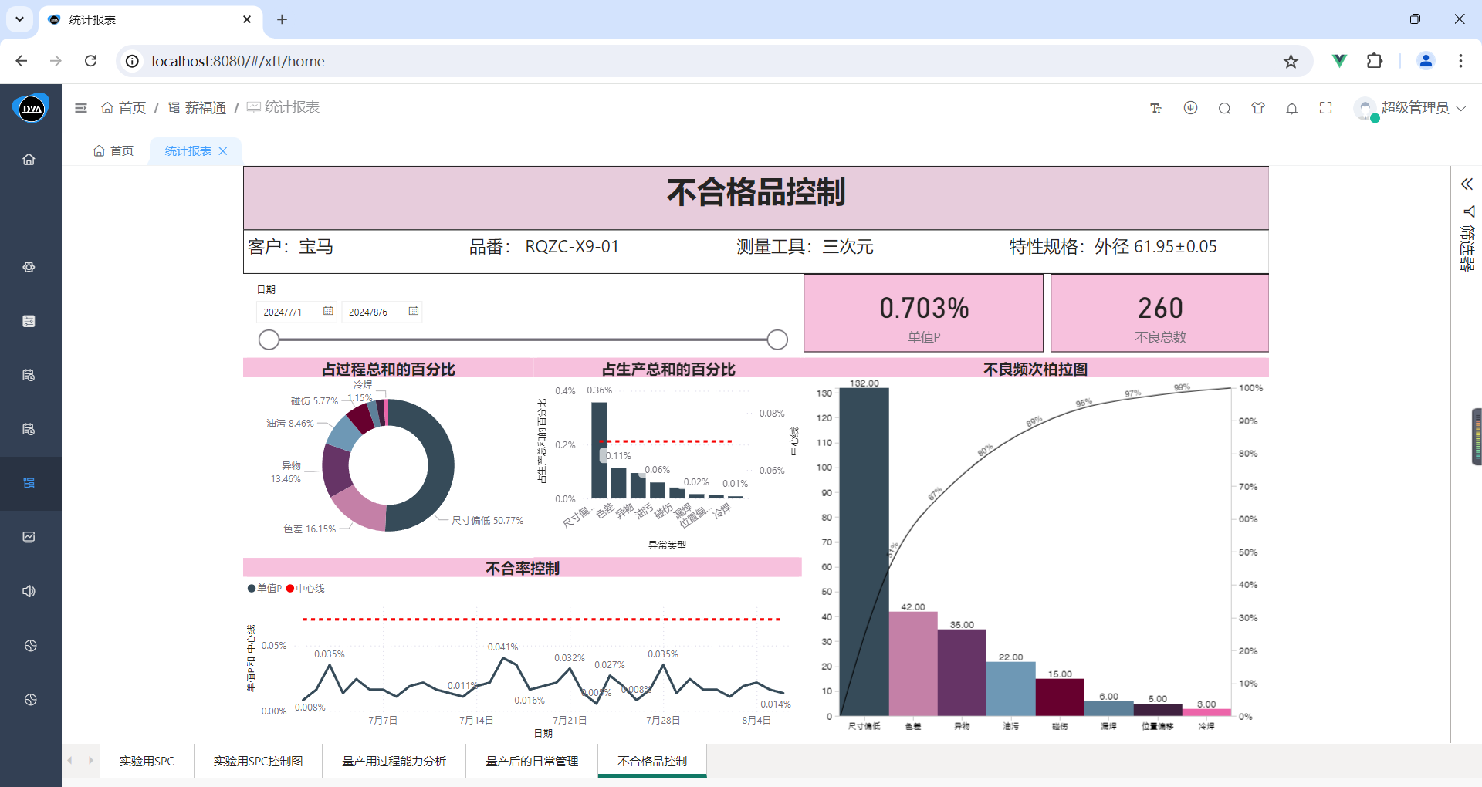Screen dimensions: 1482x787
Task: Switch to 量产后的日常管理 report tab
Action: [x=532, y=761]
